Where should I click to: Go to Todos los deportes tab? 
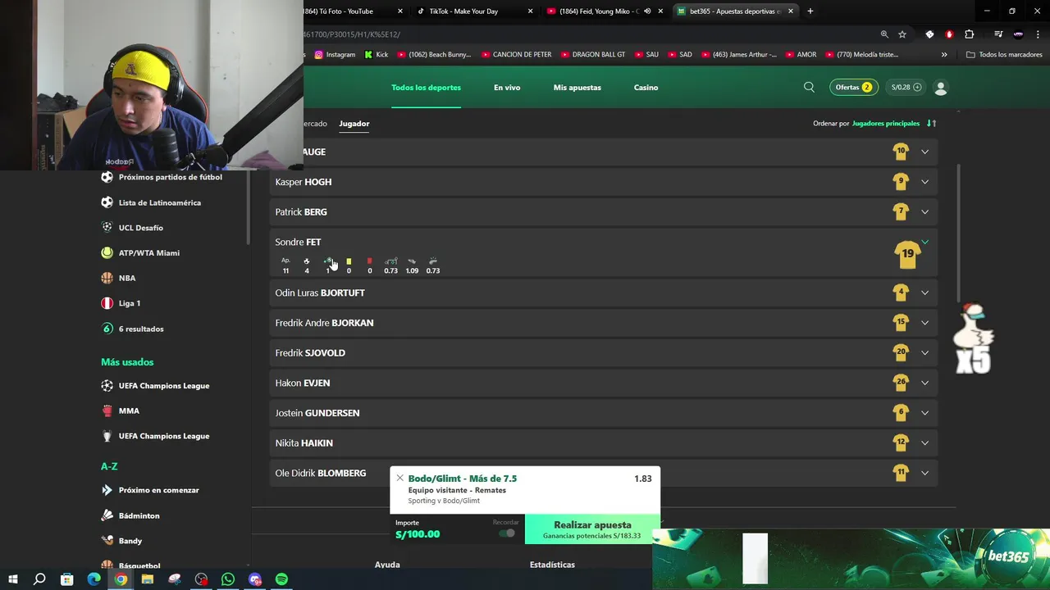point(426,88)
